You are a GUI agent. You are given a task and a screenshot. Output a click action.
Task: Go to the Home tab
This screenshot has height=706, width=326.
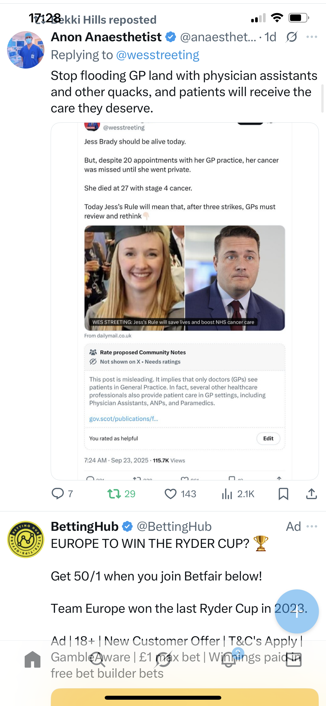click(x=33, y=660)
